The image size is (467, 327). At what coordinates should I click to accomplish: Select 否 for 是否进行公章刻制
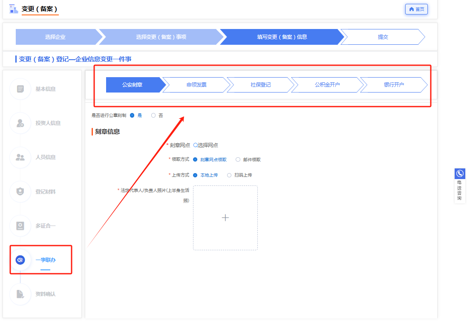point(153,116)
